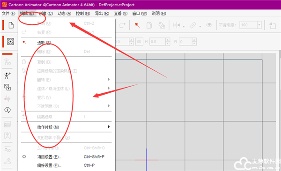This screenshot has width=281, height=171.
Task: Select the red arrow pick tool in toolbar
Action: (x=137, y=25)
